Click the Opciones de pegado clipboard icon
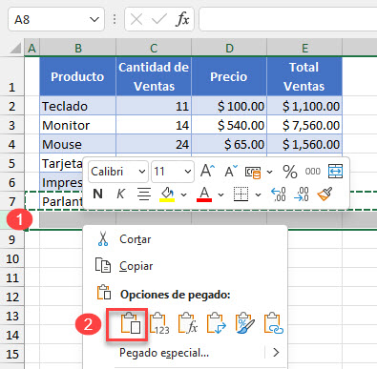This screenshot has height=369, width=377. coord(104,292)
